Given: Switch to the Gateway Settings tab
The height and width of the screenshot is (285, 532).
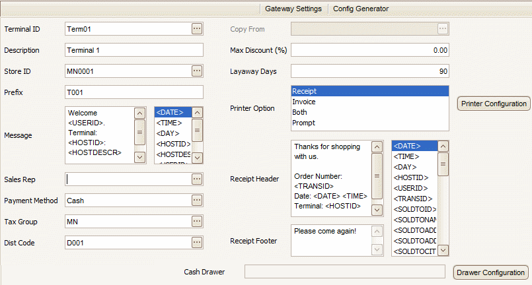Looking at the screenshot, I should pos(293,9).
